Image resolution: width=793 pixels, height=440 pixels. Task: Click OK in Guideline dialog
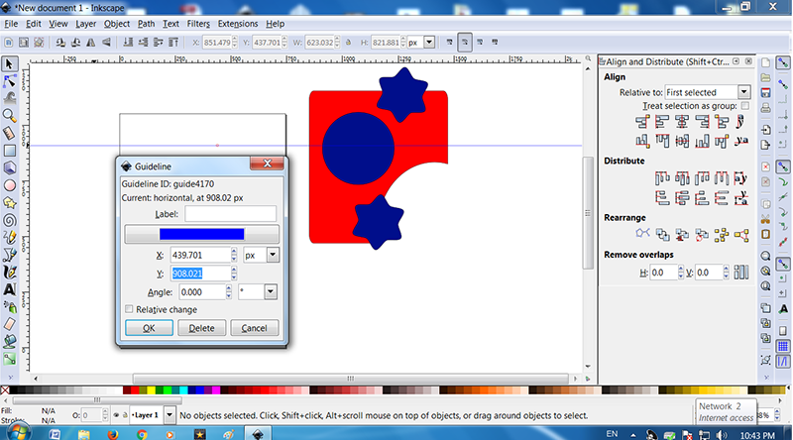click(x=149, y=328)
